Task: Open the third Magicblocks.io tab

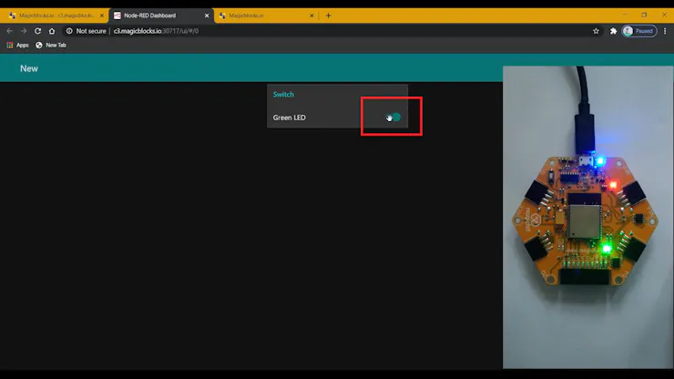Action: pyautogui.click(x=267, y=15)
